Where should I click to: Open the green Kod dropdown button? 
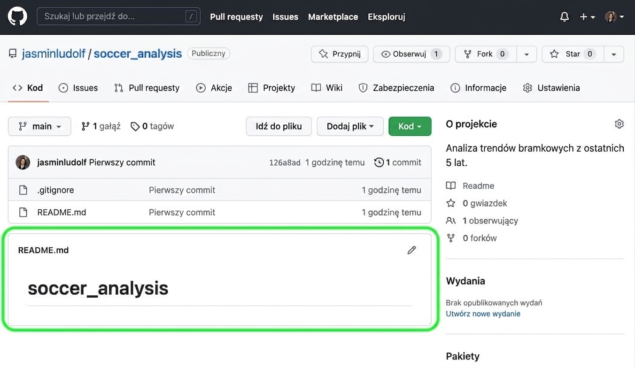coord(410,126)
